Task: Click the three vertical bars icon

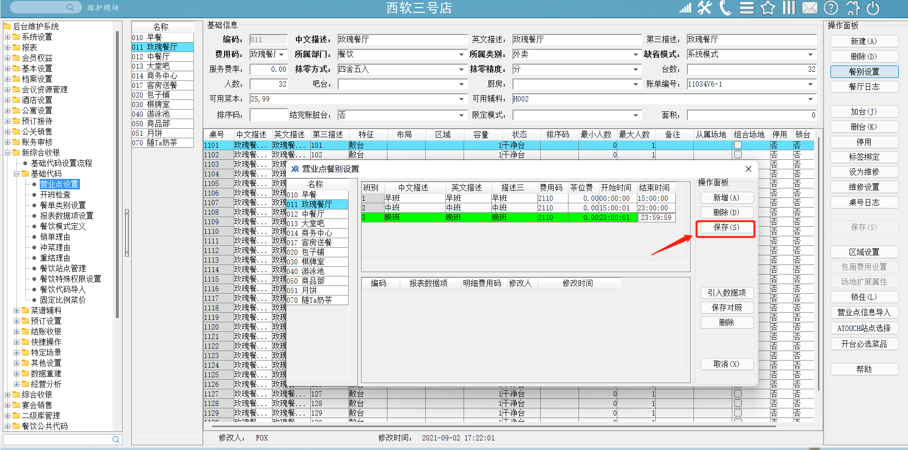Action: click(x=789, y=8)
